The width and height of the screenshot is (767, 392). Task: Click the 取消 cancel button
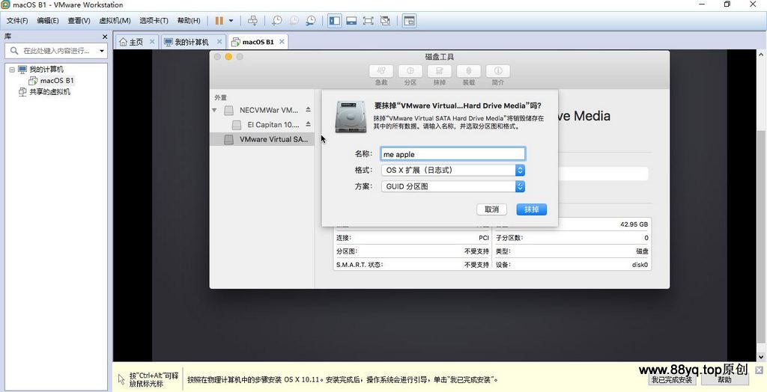[491, 209]
